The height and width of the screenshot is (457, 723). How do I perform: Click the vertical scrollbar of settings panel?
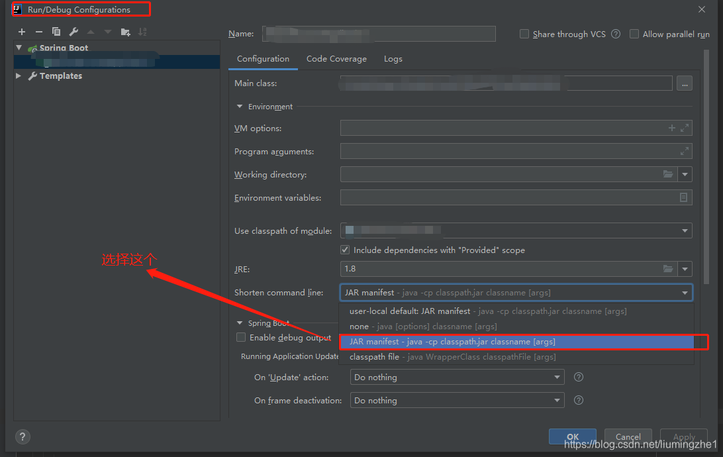click(706, 167)
